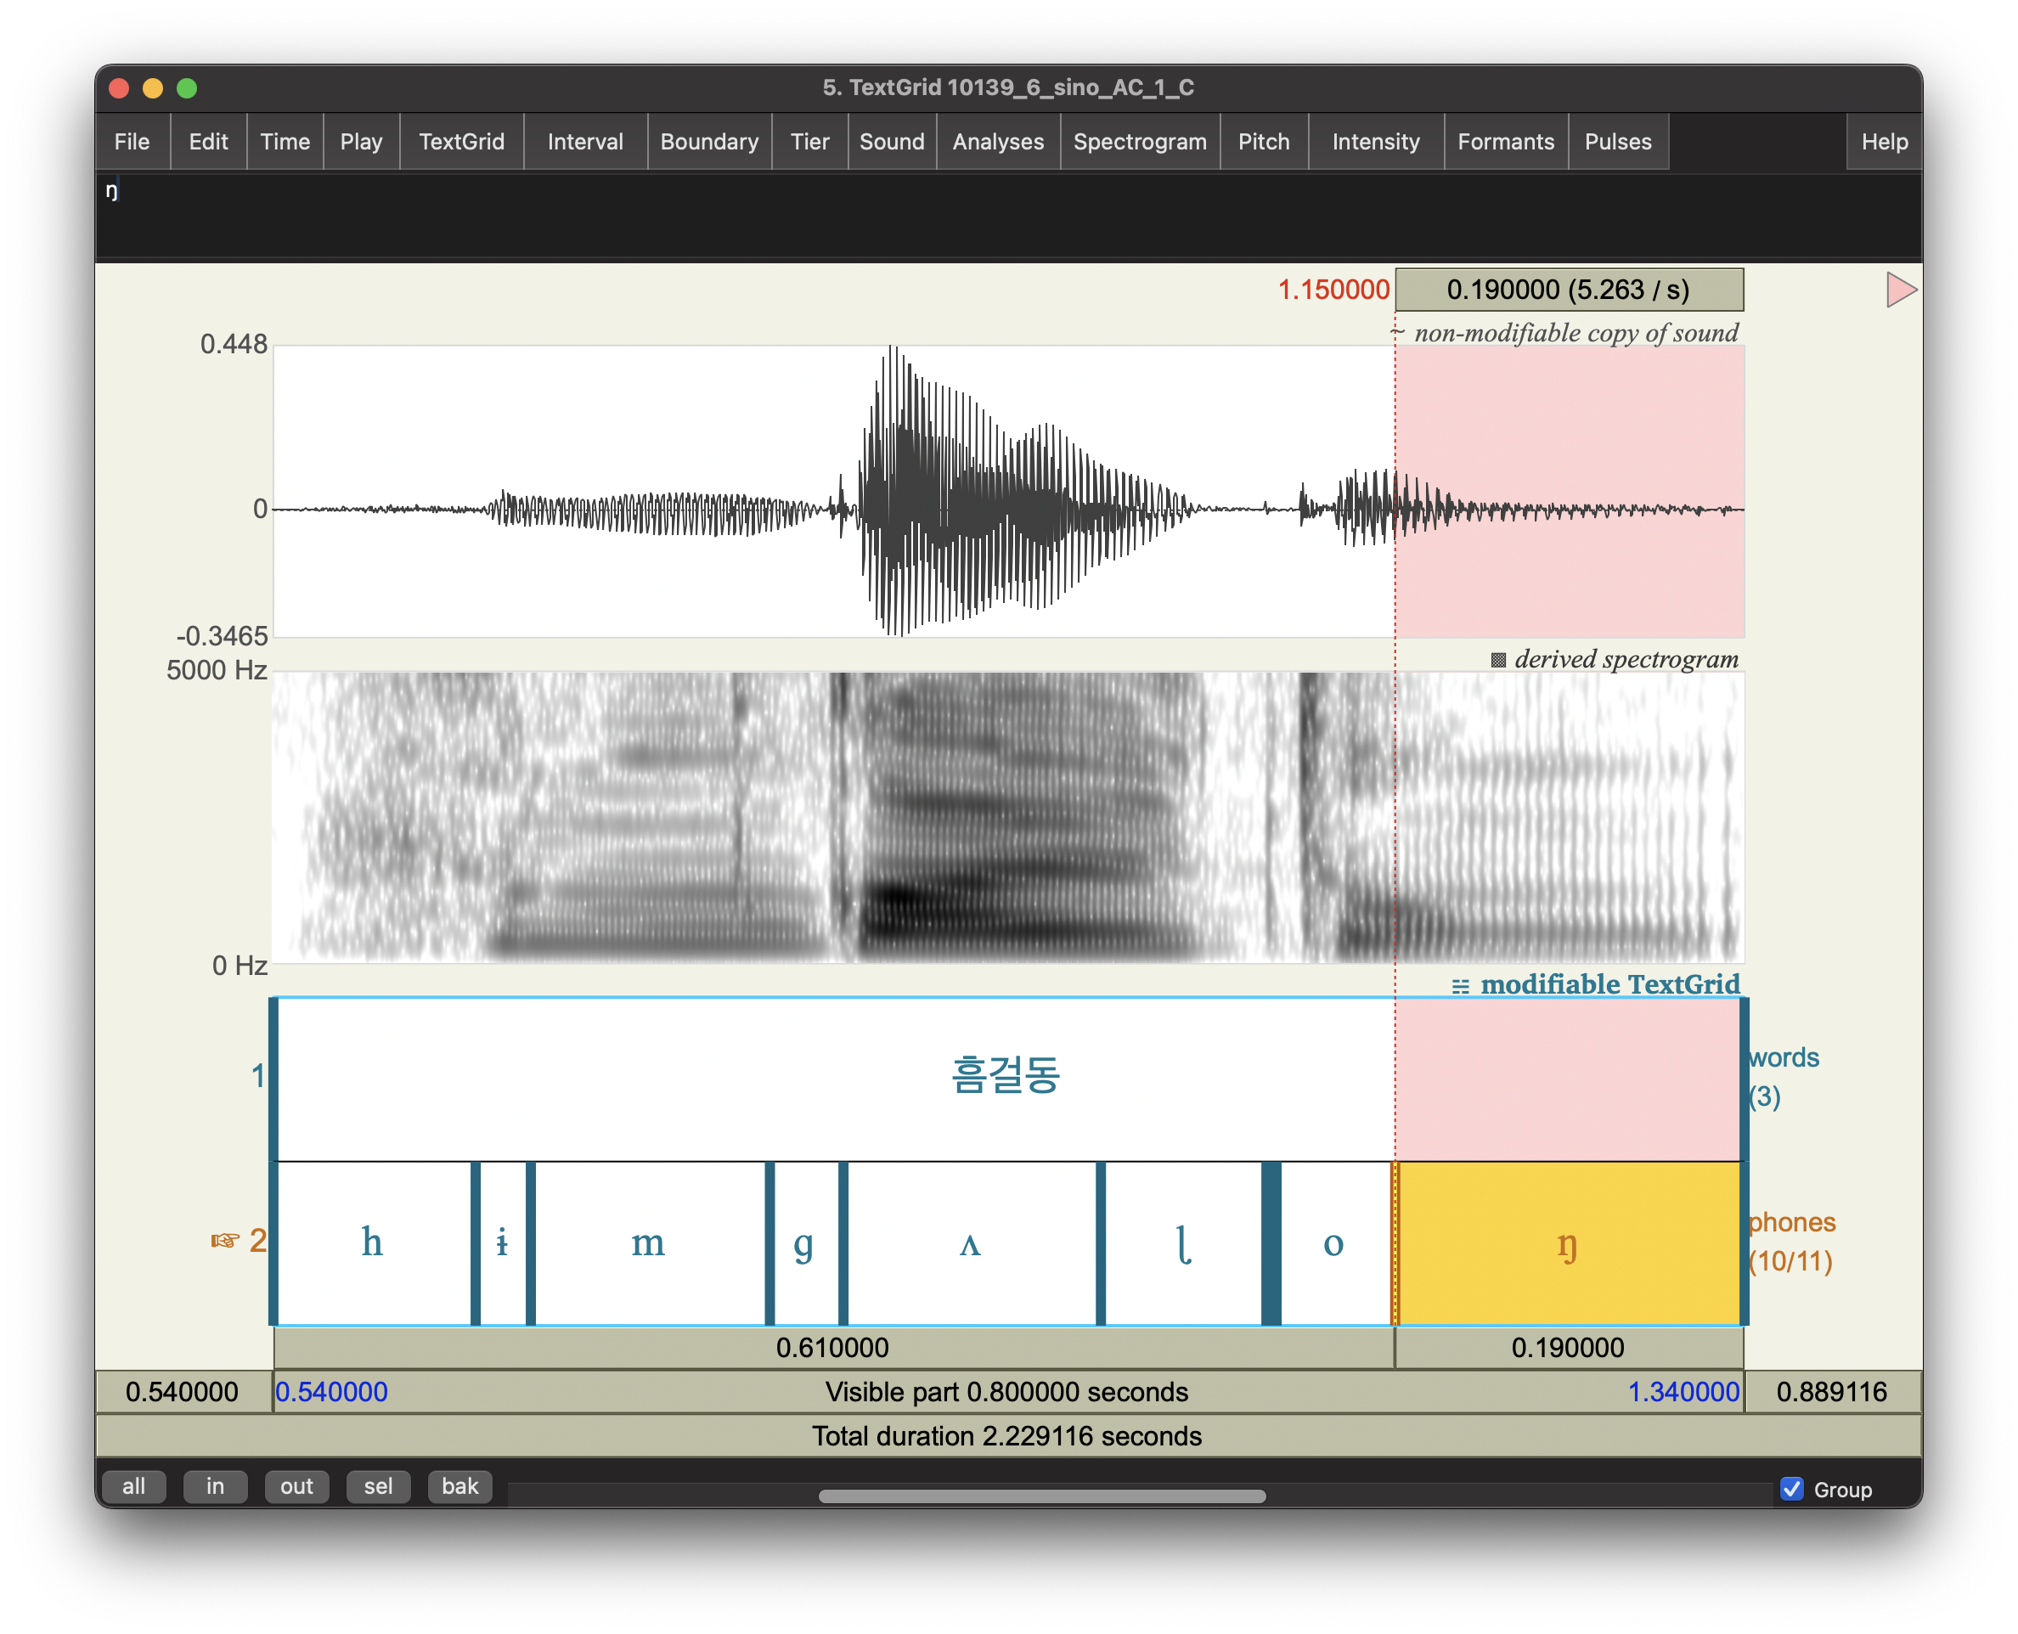2018x1634 pixels.
Task: Select the yellow ŋ phone interval
Action: [x=1567, y=1242]
